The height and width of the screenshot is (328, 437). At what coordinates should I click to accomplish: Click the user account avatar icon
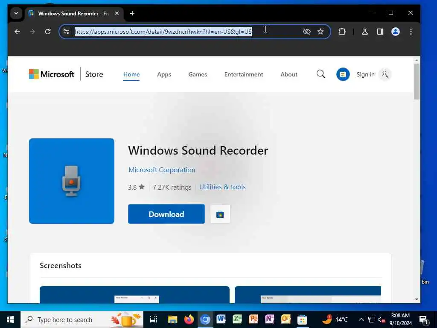[385, 74]
